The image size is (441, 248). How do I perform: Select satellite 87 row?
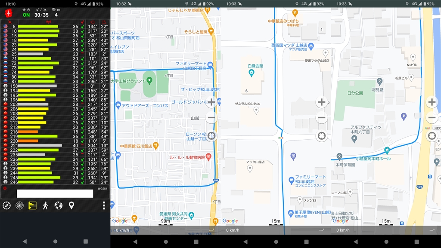point(55,81)
